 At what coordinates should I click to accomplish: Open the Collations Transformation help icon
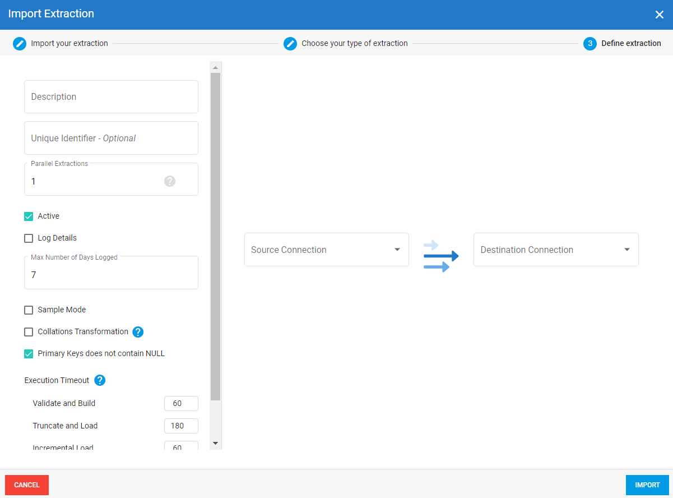(x=138, y=332)
